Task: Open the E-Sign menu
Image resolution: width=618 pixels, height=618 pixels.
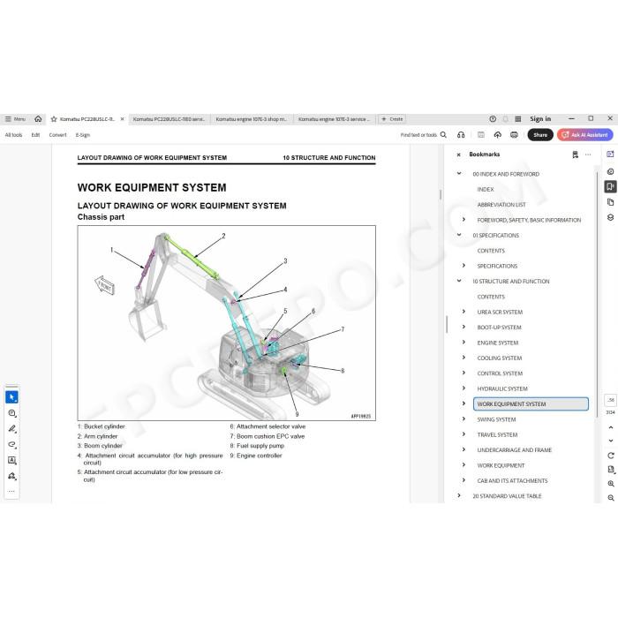Action: click(83, 135)
